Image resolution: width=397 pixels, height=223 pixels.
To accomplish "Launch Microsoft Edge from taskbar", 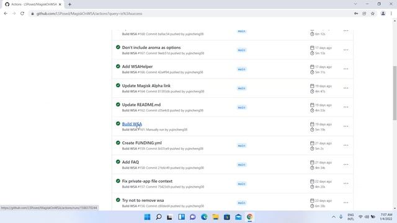I will [204, 217].
